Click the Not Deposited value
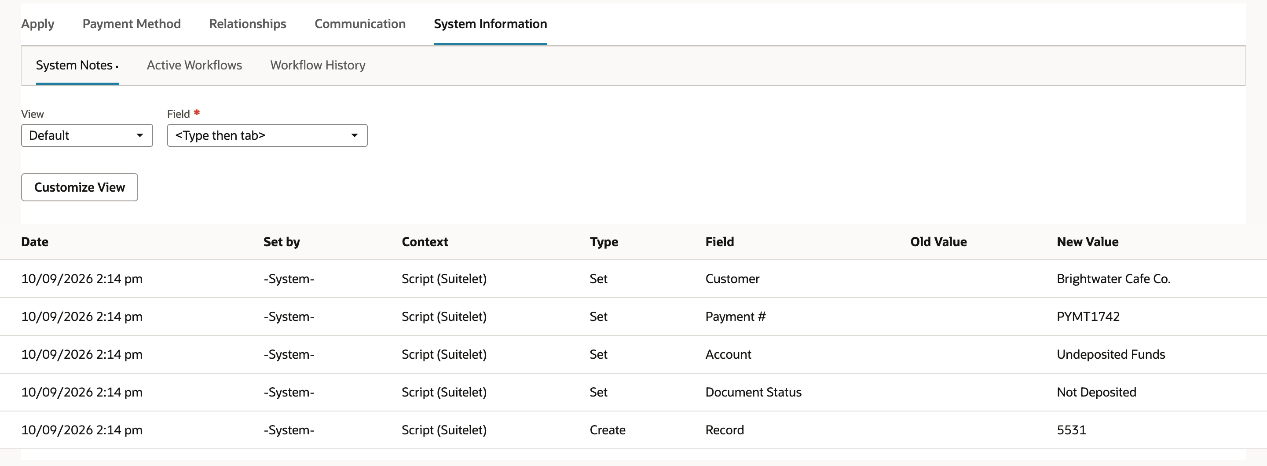 pyautogui.click(x=1096, y=392)
